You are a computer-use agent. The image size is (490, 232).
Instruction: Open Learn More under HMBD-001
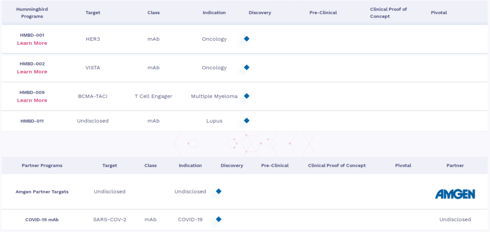32,43
